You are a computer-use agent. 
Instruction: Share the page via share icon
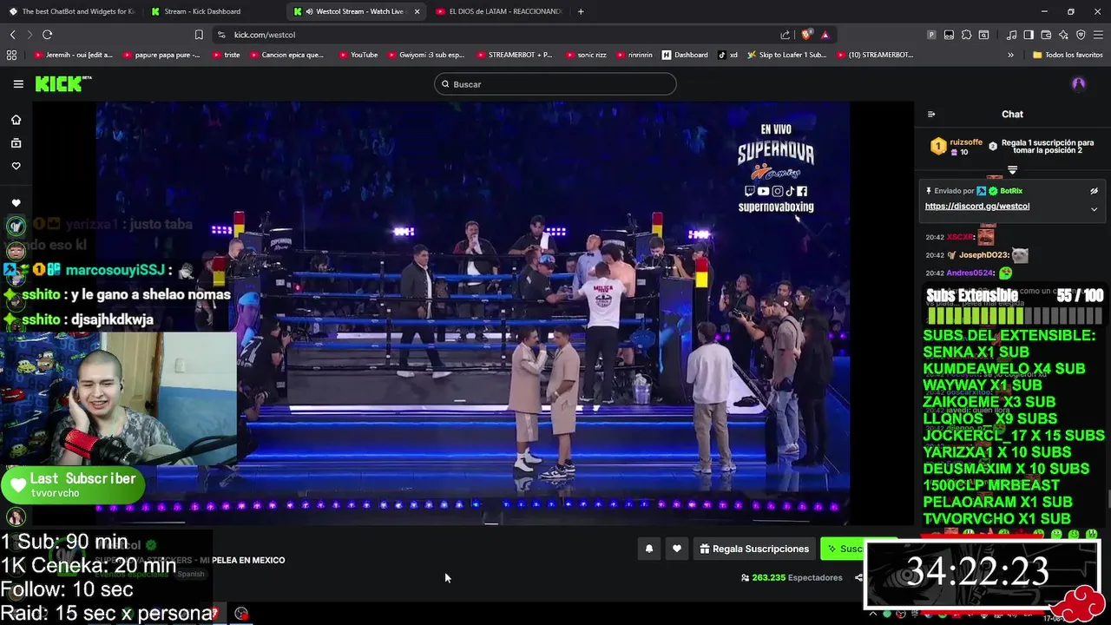[785, 35]
